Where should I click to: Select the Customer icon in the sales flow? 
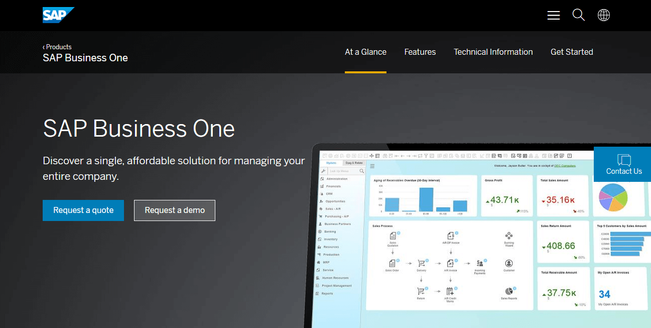point(508,263)
